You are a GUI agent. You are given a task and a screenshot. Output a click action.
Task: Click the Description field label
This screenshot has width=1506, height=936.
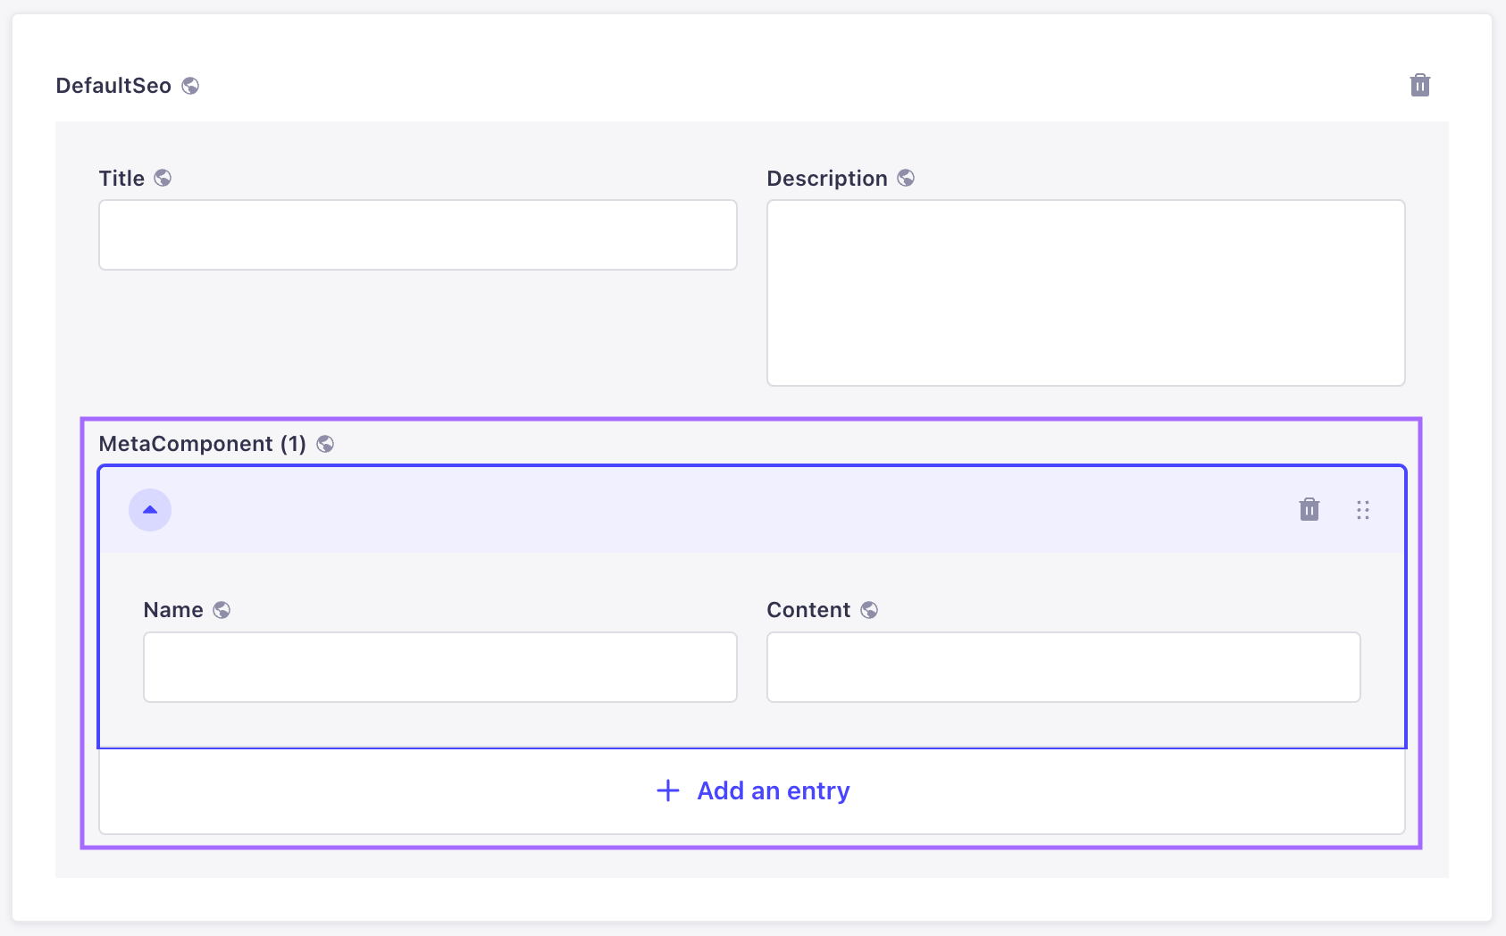pyautogui.click(x=826, y=179)
